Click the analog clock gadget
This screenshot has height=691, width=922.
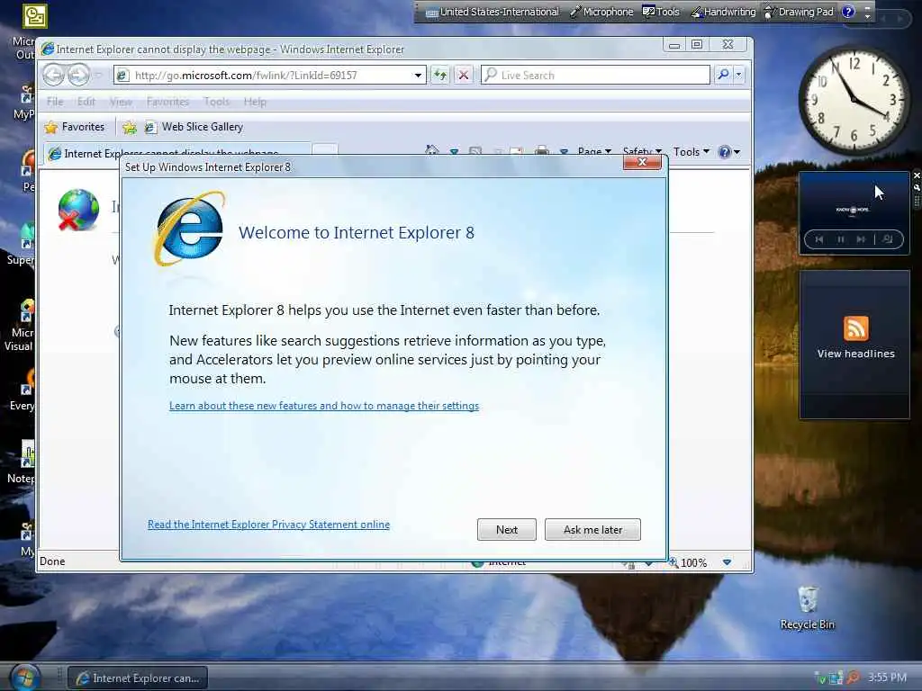pos(854,99)
